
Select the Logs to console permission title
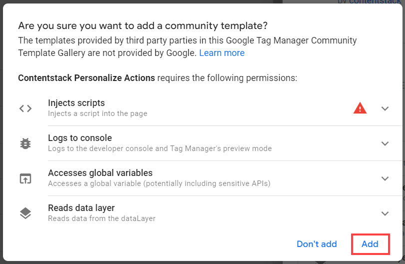tap(80, 138)
